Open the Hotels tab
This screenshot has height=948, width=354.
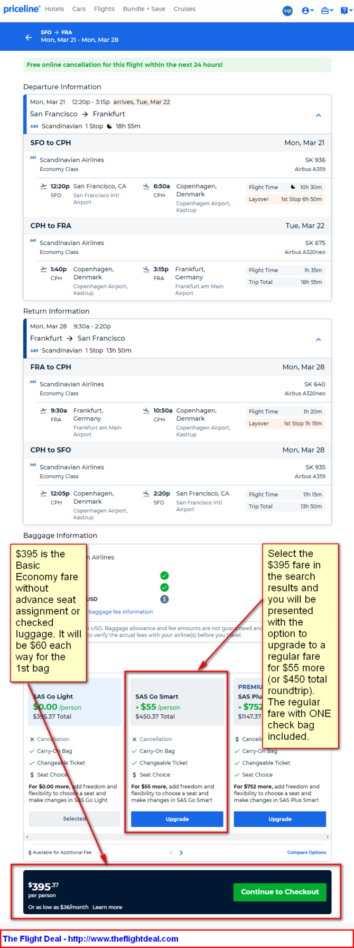(x=54, y=9)
